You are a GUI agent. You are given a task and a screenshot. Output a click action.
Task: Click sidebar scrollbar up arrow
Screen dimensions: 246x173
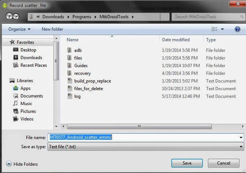tap(56, 38)
